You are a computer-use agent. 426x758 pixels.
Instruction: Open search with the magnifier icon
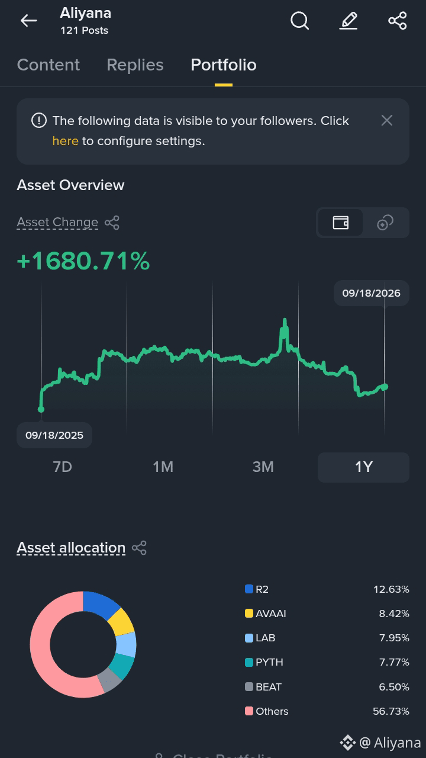pyautogui.click(x=300, y=21)
